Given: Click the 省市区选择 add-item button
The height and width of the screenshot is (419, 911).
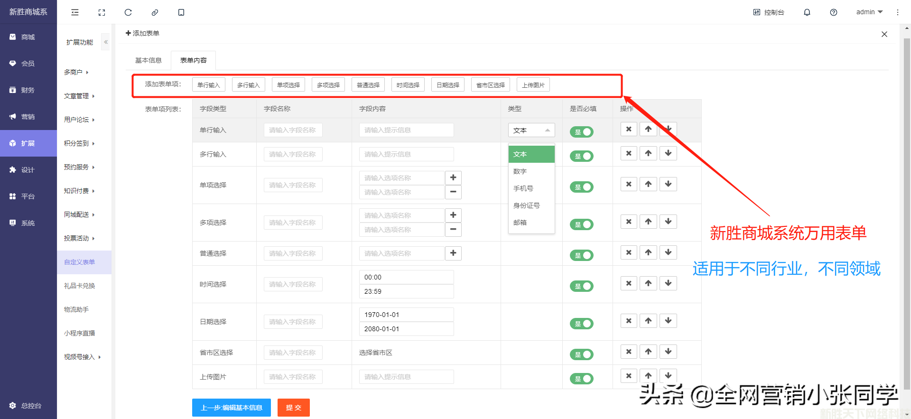Looking at the screenshot, I should [x=491, y=85].
